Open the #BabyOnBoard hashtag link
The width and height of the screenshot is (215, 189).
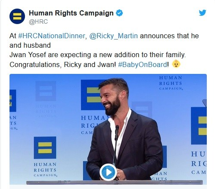(143, 64)
